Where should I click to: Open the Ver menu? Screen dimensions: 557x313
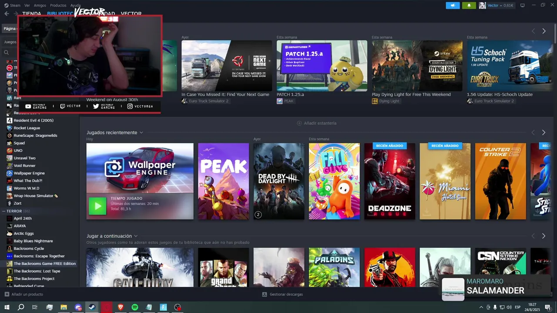click(27, 5)
